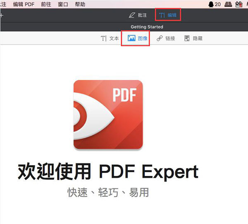
Task: Select the 链接 link tool
Action: point(166,38)
